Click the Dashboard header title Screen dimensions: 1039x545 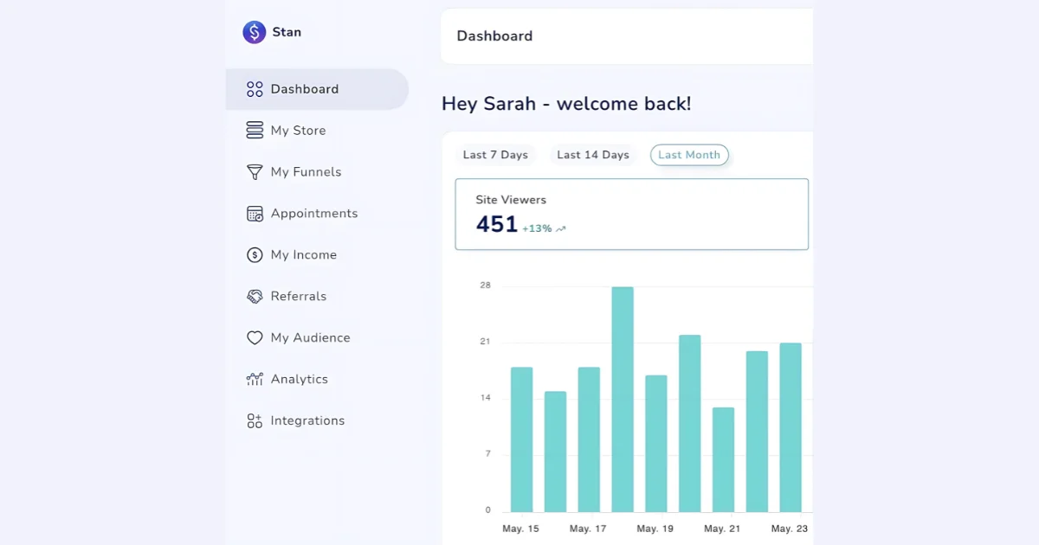pyautogui.click(x=494, y=36)
